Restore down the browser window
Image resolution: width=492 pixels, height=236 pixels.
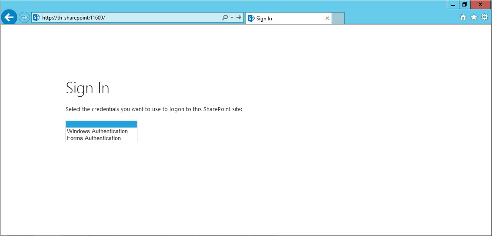[x=464, y=5]
